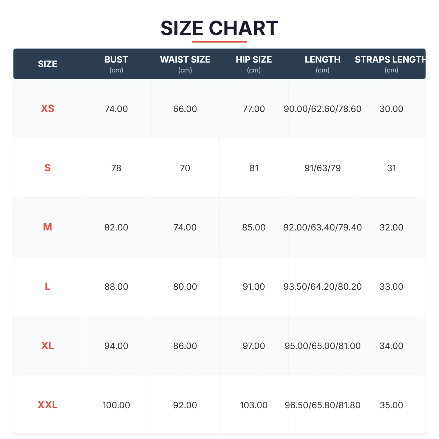Screen dimensions: 439x439
Task: Select length value 93.50/64.20/80.20
Action: click(x=322, y=287)
